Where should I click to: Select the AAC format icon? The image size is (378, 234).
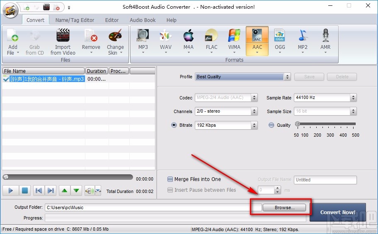coord(257,36)
